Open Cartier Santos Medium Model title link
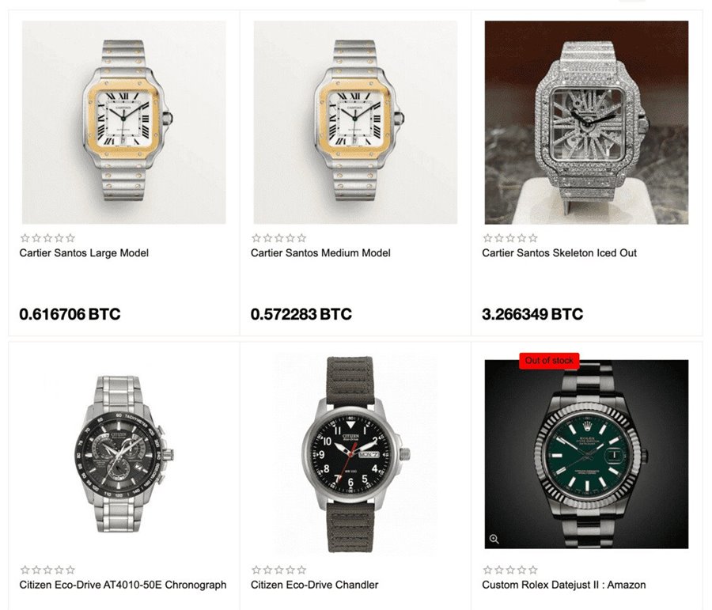Screen dimensions: 712x610 point(320,253)
